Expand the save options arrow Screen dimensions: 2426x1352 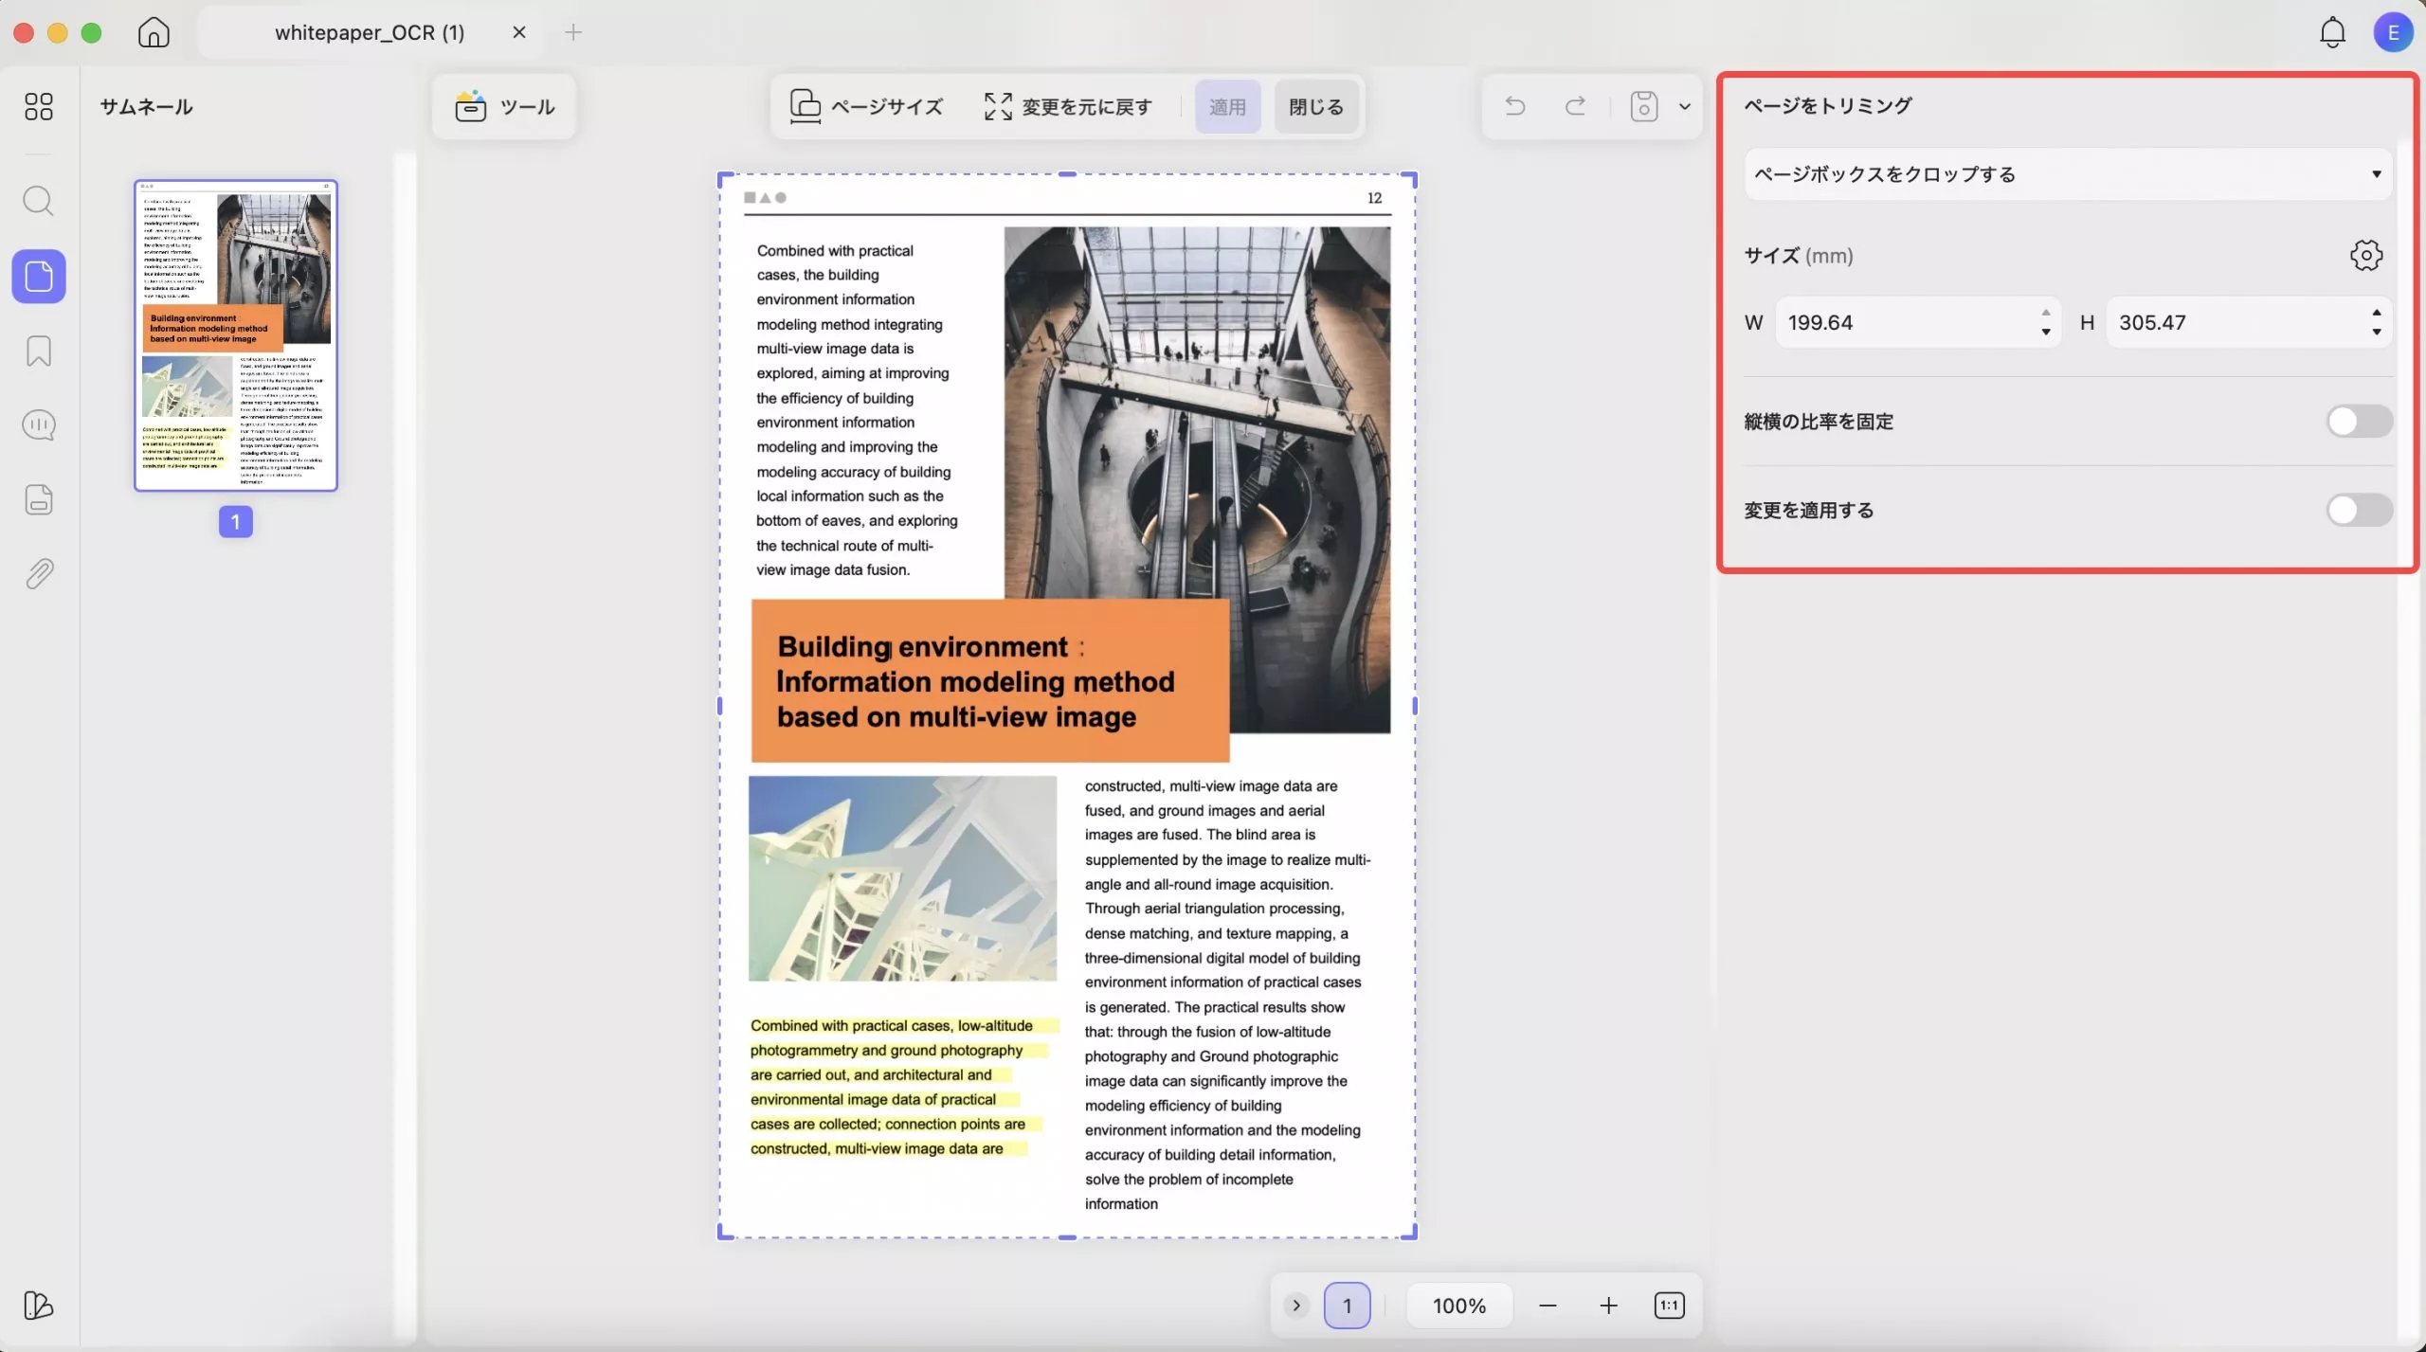point(1684,106)
